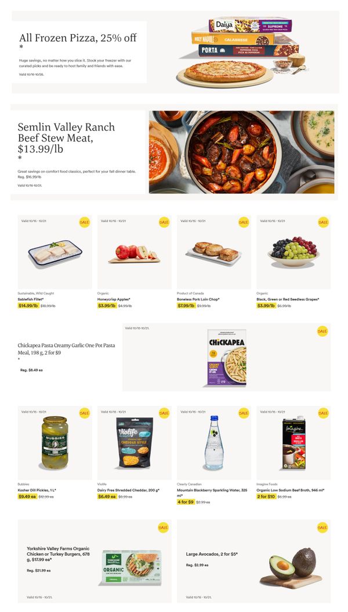Open the Sablefish Fillet product image
This screenshot has height=612, width=348.
tap(55, 253)
